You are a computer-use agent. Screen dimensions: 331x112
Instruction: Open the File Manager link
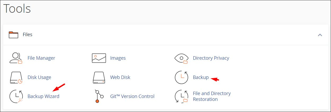coord(41,58)
